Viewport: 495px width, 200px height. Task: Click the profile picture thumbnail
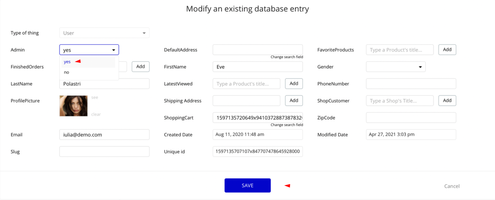click(x=73, y=106)
